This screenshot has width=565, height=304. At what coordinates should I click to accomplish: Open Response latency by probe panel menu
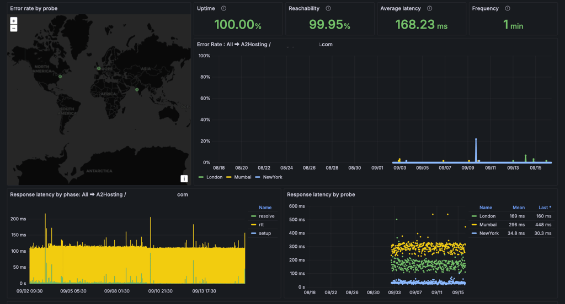pyautogui.click(x=321, y=194)
